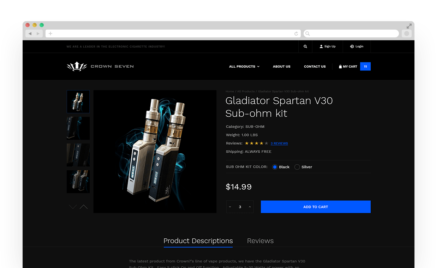This screenshot has height=268, width=436.
Task: Show previous thumbnails with up arrow
Action: coord(84,207)
